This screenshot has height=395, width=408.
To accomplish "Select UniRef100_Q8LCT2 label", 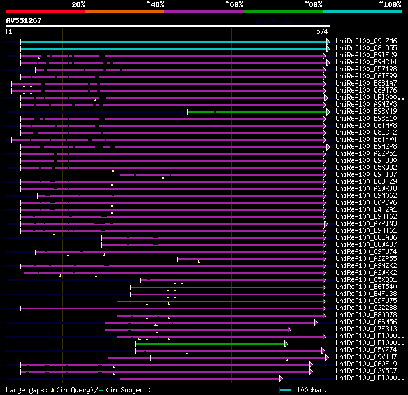I will (366, 133).
